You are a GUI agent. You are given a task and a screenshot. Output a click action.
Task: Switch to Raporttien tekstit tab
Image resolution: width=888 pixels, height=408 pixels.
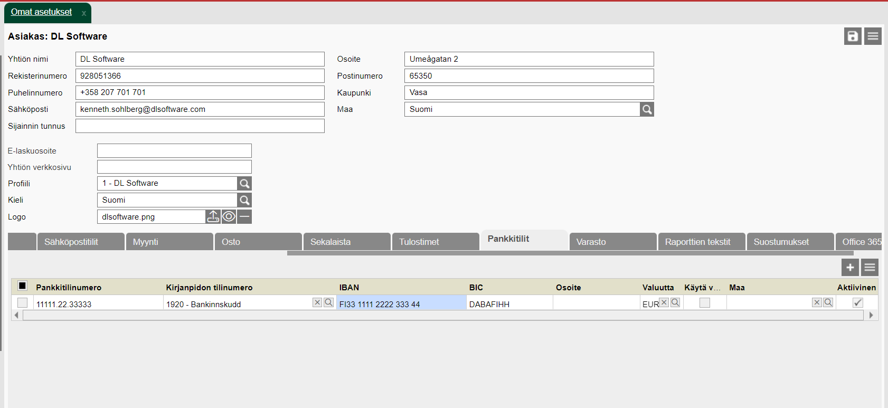coord(701,242)
